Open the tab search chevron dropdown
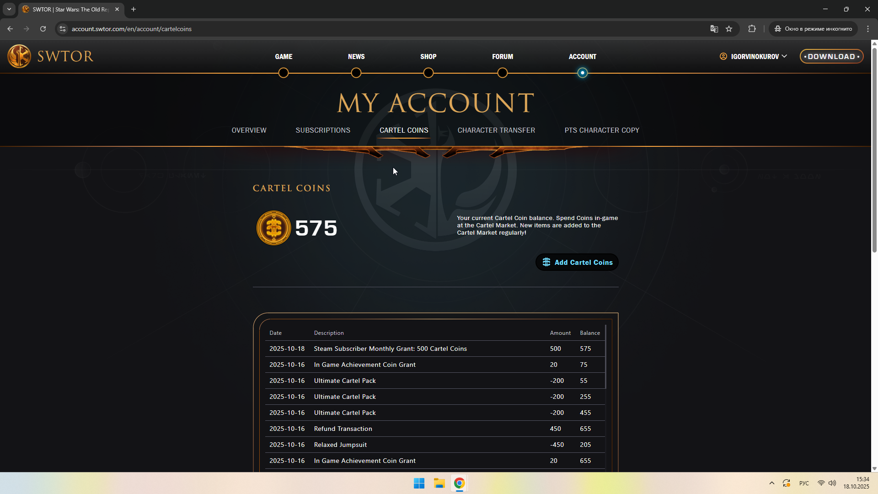878x494 pixels. [9, 9]
